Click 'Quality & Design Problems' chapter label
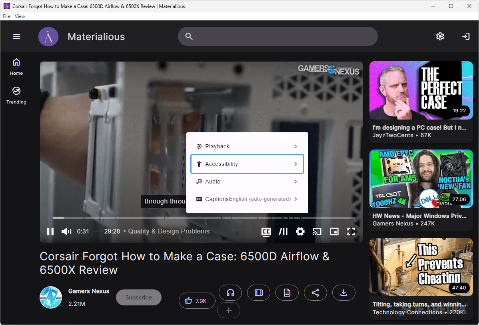This screenshot has width=479, height=325. click(169, 231)
